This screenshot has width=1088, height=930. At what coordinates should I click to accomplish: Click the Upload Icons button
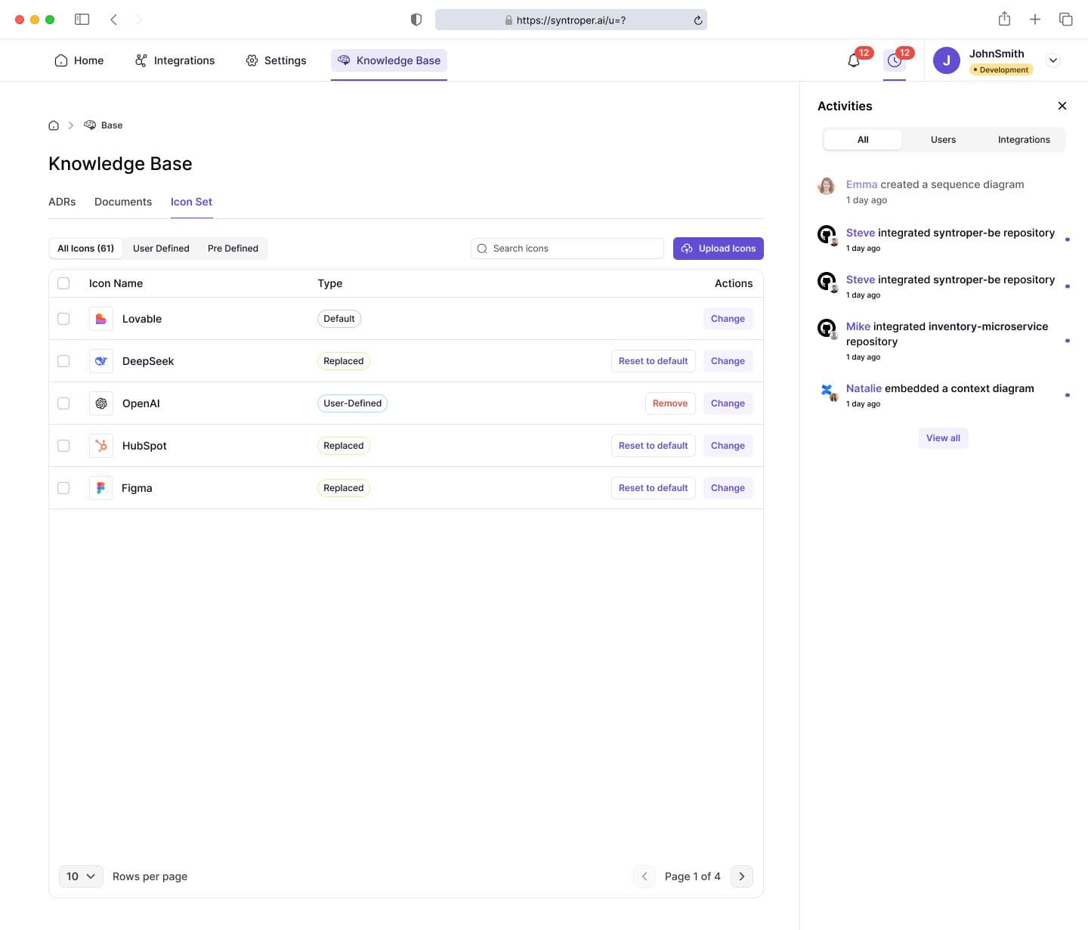point(718,249)
